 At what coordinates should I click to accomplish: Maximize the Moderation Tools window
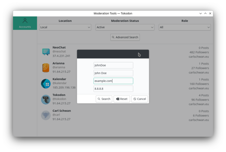coord(205,14)
